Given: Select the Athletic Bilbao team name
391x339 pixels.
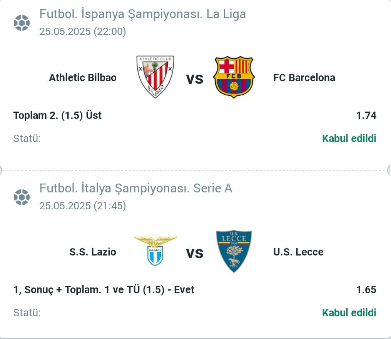Looking at the screenshot, I should point(83,77).
